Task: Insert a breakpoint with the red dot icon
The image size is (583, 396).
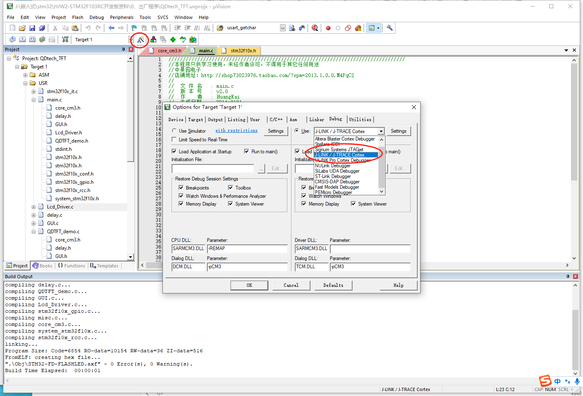Action: click(x=328, y=28)
